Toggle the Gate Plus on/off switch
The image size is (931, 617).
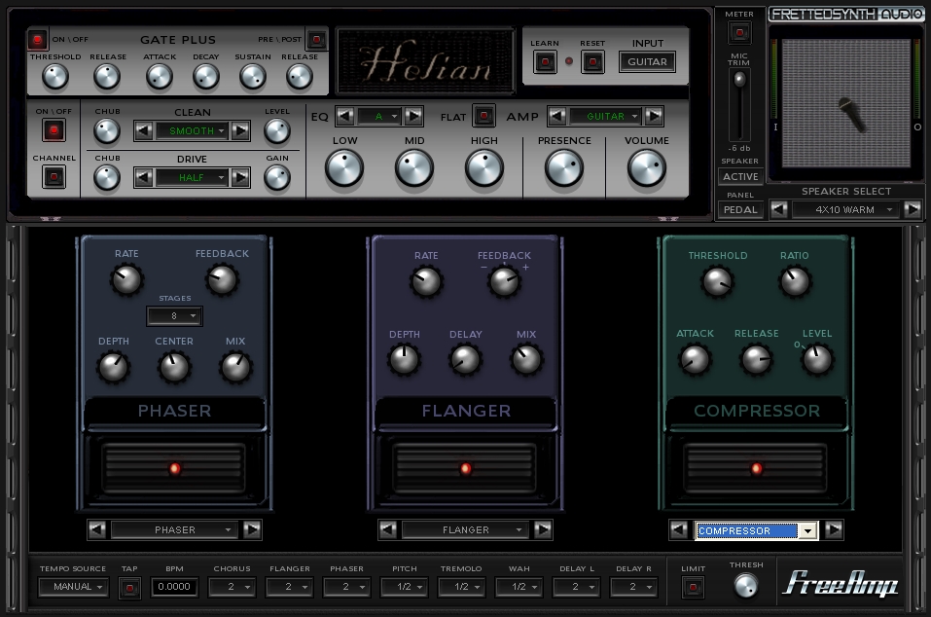click(x=37, y=40)
